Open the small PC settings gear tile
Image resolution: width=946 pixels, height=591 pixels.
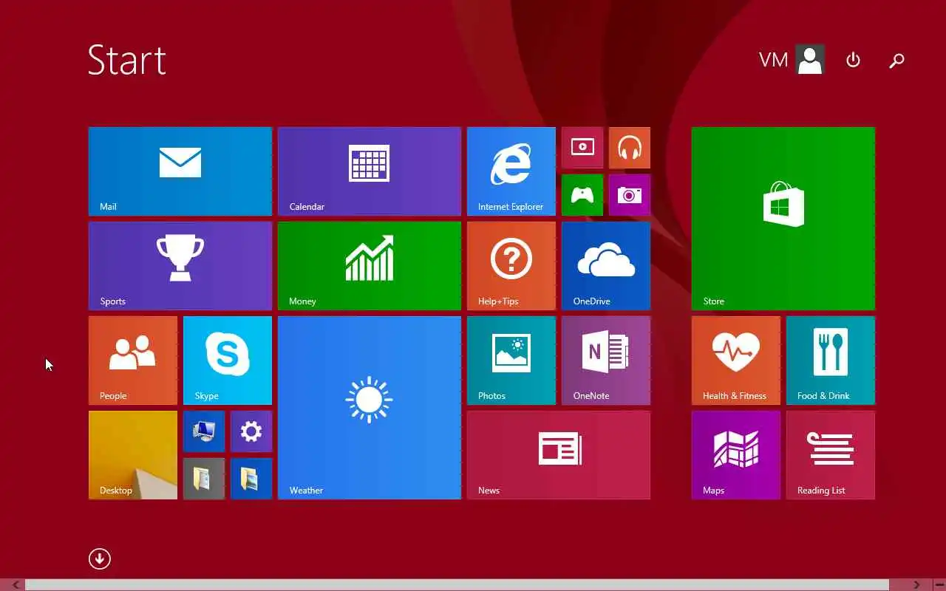(x=251, y=431)
